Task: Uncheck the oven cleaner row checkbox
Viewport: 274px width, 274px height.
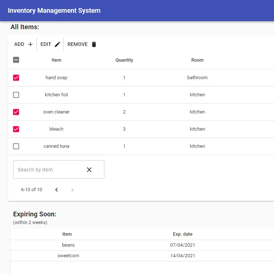Action: [16, 112]
